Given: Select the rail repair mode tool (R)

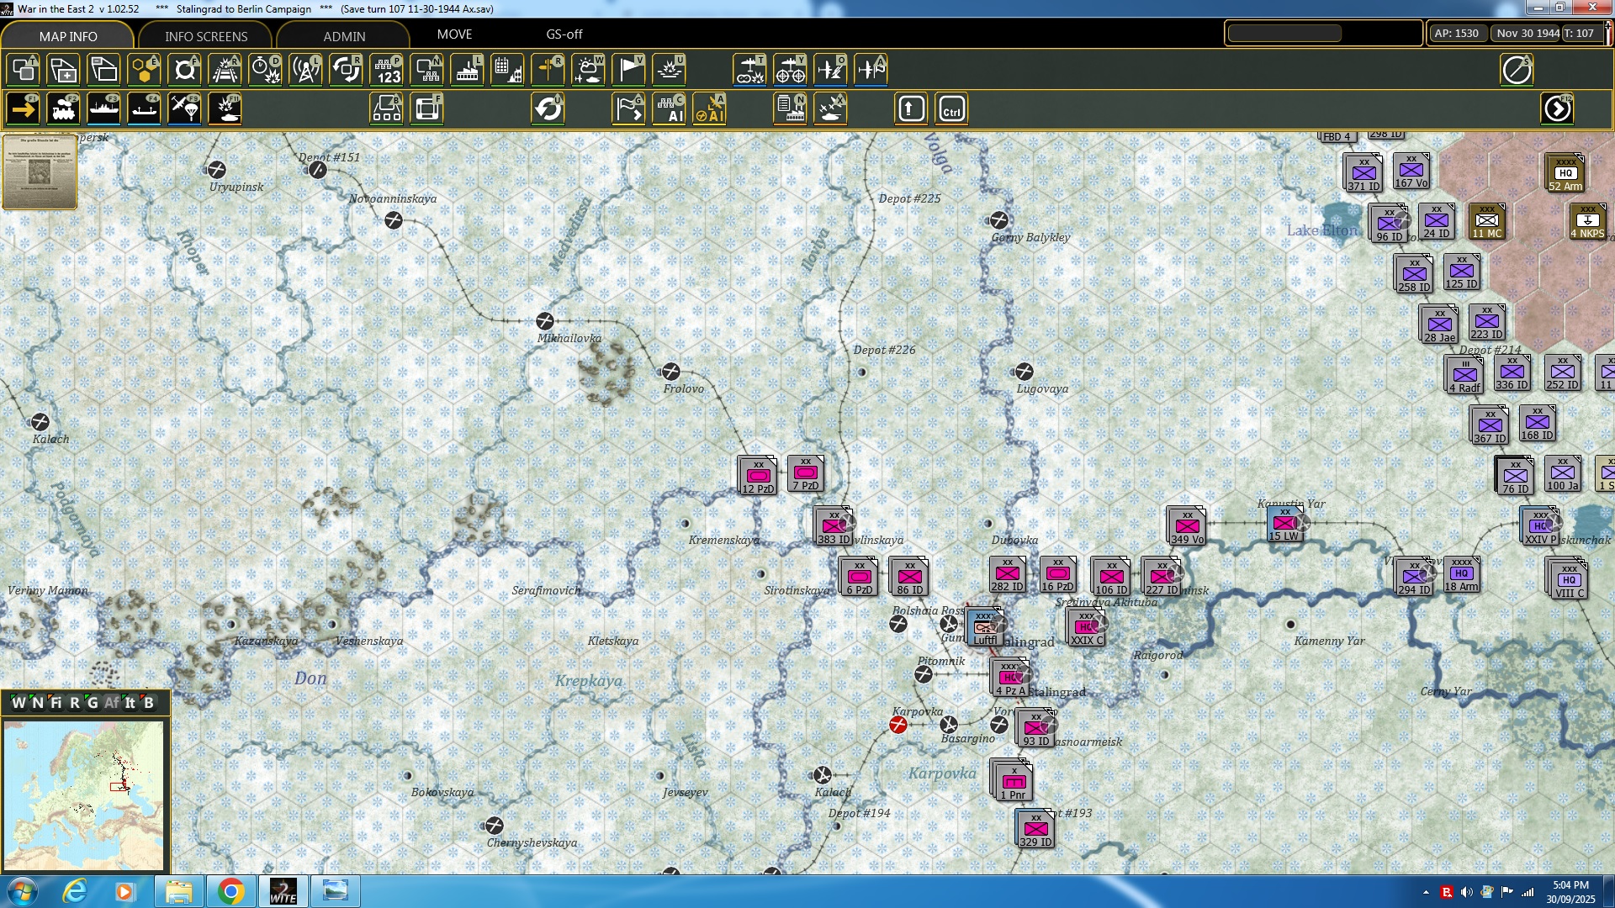Looking at the screenshot, I should coord(225,70).
